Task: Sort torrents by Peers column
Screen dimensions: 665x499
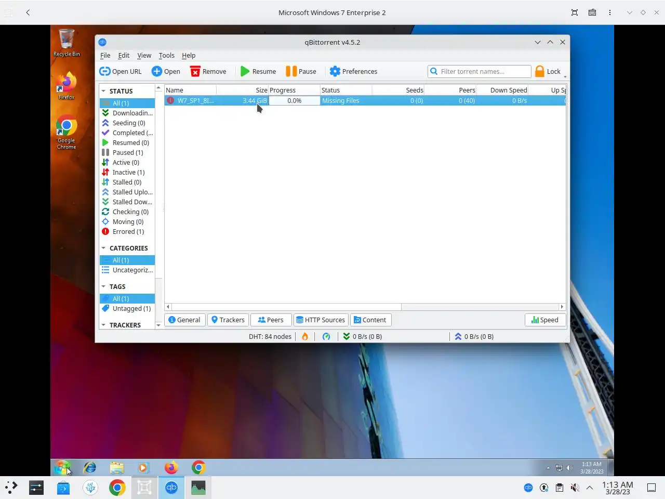Action: tap(450, 90)
